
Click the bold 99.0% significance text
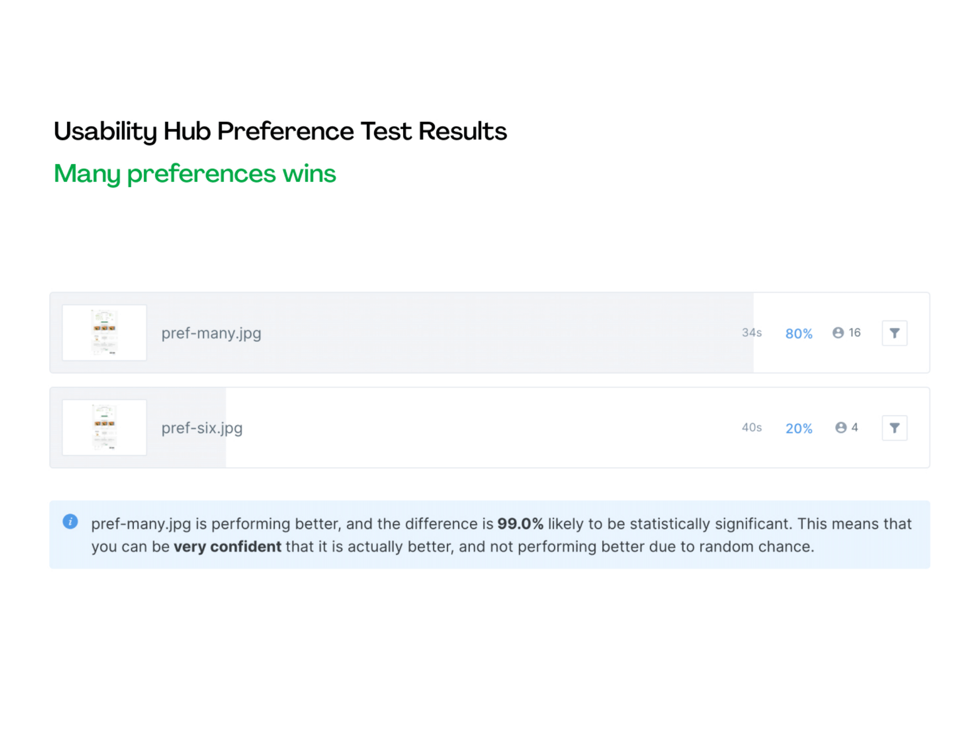(521, 523)
